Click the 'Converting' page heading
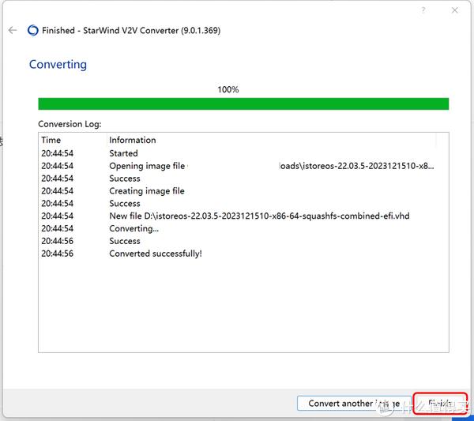 (58, 64)
